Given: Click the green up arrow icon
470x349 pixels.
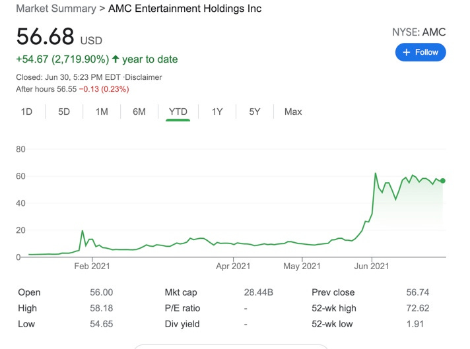Looking at the screenshot, I should (116, 59).
